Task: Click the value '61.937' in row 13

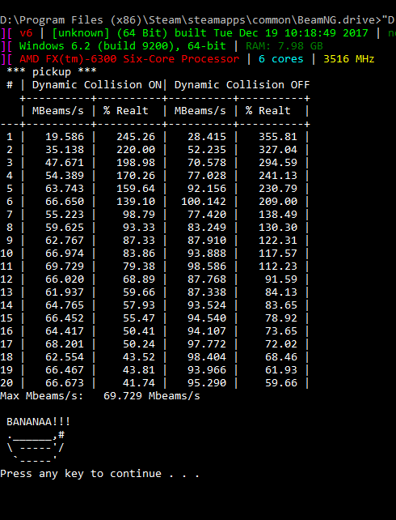Action: (x=65, y=292)
